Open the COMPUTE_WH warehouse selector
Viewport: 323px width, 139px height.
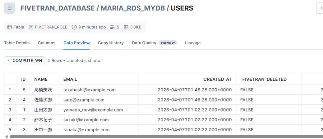coord(25,60)
